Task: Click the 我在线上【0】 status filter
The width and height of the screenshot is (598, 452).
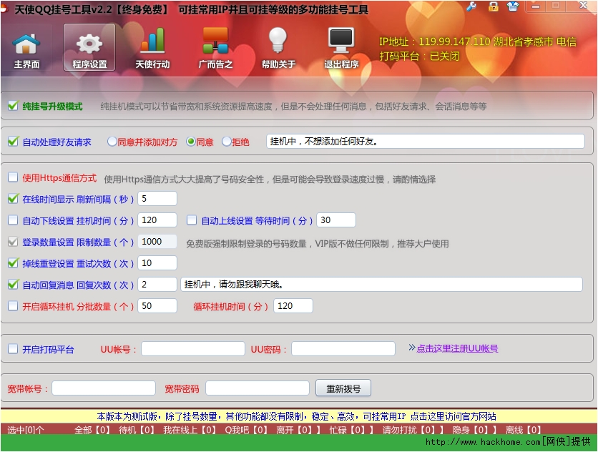Action: (x=190, y=431)
